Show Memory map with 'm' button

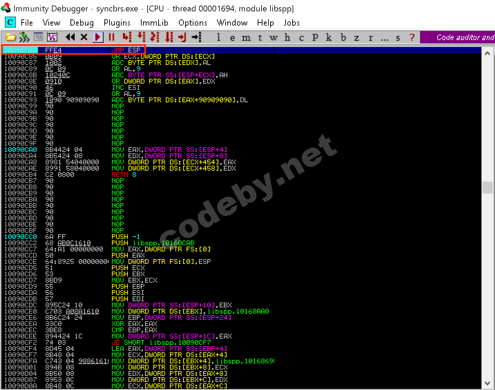246,37
